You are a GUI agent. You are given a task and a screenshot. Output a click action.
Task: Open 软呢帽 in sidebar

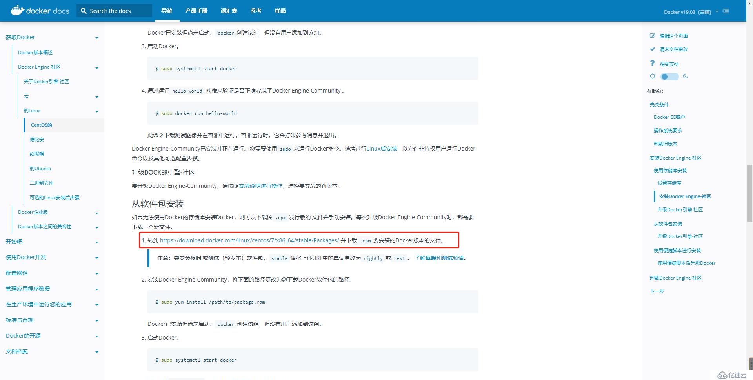37,154
